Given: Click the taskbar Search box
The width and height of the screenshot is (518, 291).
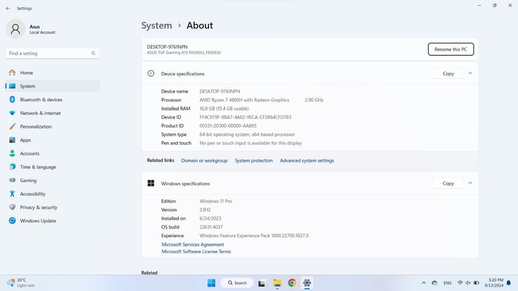Looking at the screenshot, I should [237, 283].
